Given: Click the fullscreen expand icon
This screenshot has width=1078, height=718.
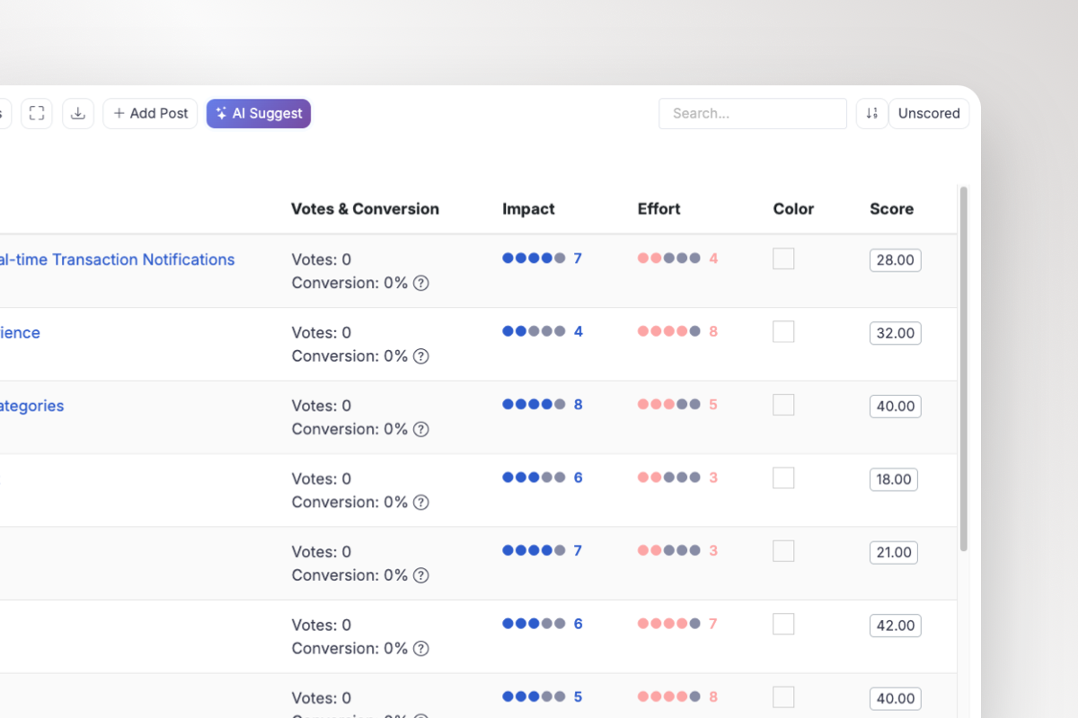Looking at the screenshot, I should click(37, 113).
